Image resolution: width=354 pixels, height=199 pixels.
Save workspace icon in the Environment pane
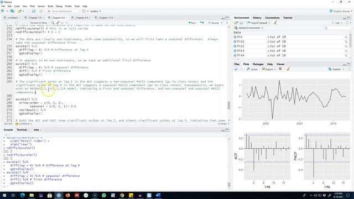[241, 23]
